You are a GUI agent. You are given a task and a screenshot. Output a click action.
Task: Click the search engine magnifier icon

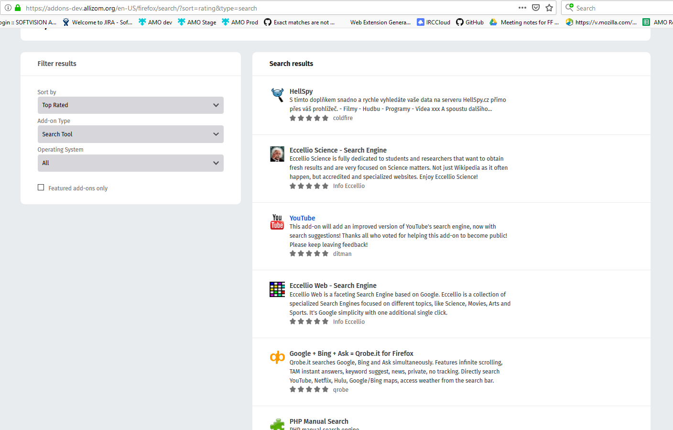(569, 8)
